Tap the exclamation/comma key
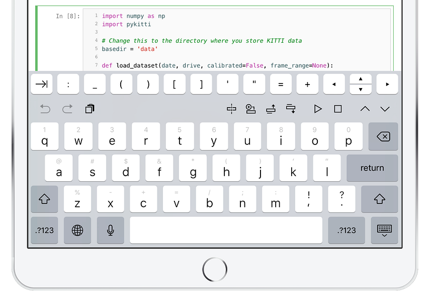The height and width of the screenshot is (302, 431). (x=309, y=199)
